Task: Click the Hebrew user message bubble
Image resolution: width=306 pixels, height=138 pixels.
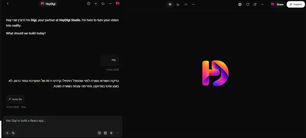Action: click(x=110, y=60)
